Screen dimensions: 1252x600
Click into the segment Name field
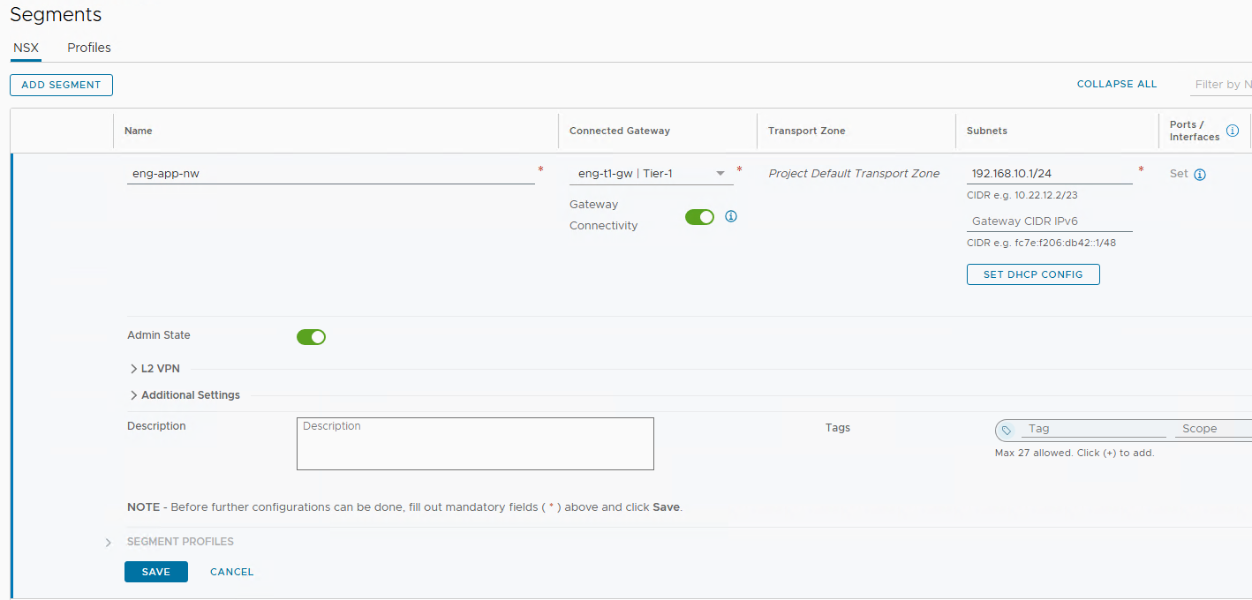[330, 174]
